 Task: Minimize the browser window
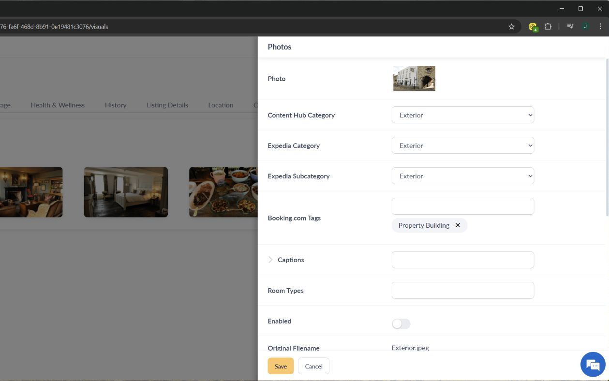click(x=562, y=8)
